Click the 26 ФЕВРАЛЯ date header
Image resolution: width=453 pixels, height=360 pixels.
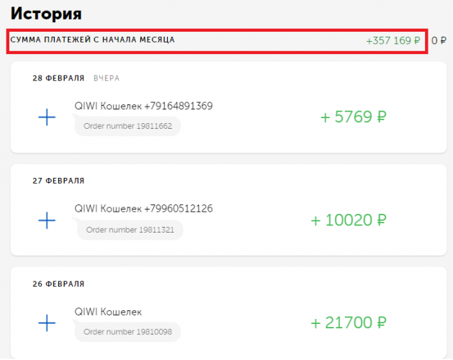(x=58, y=284)
